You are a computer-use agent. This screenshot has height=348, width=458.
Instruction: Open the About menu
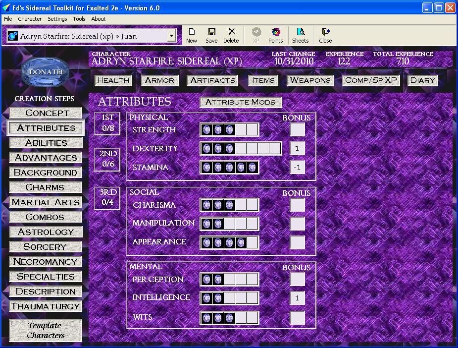98,19
